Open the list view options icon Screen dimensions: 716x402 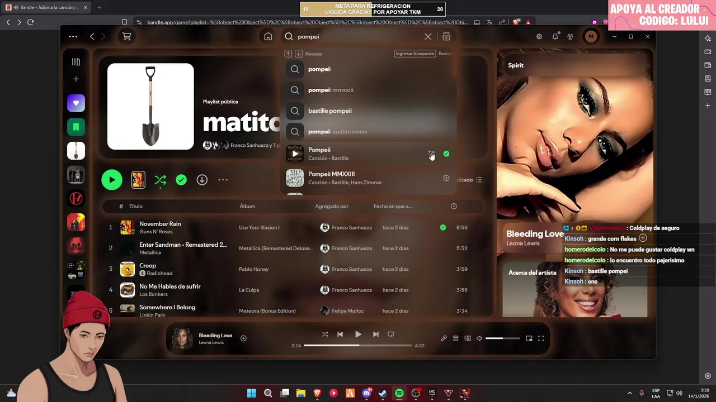(x=479, y=180)
